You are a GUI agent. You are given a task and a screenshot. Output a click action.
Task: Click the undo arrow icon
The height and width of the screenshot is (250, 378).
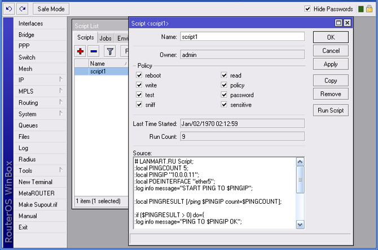point(10,9)
